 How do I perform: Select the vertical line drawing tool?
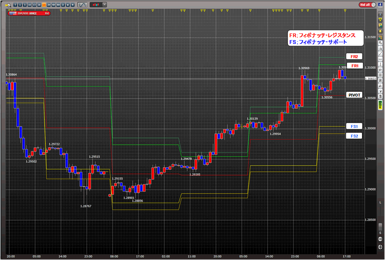(380, 64)
